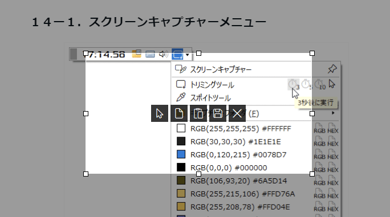Click the bottom-middle selection handle
The height and width of the screenshot is (217, 390).
pyautogui.click(x=199, y=174)
